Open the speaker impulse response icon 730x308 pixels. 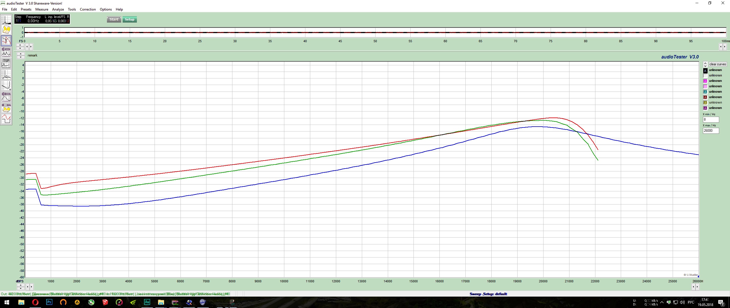pos(6,97)
